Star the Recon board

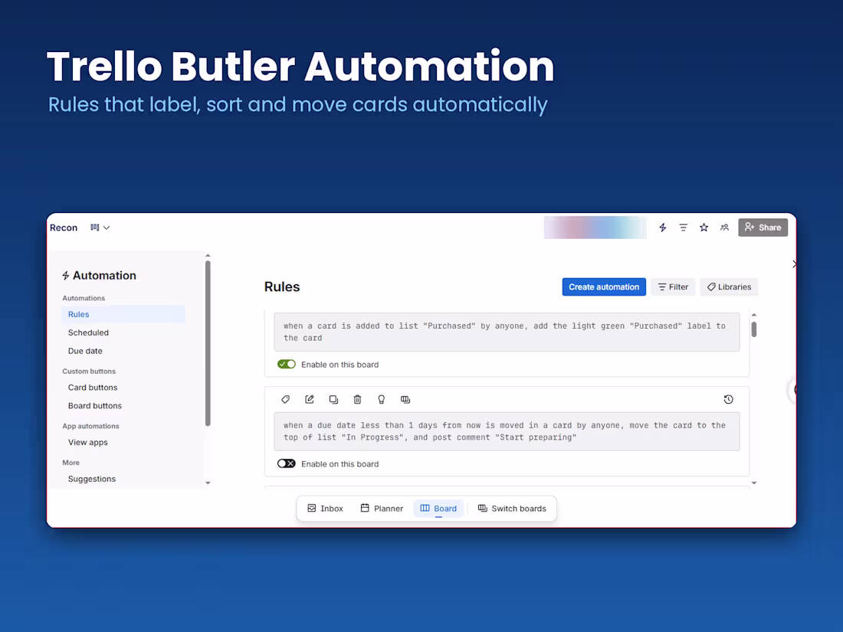(704, 228)
